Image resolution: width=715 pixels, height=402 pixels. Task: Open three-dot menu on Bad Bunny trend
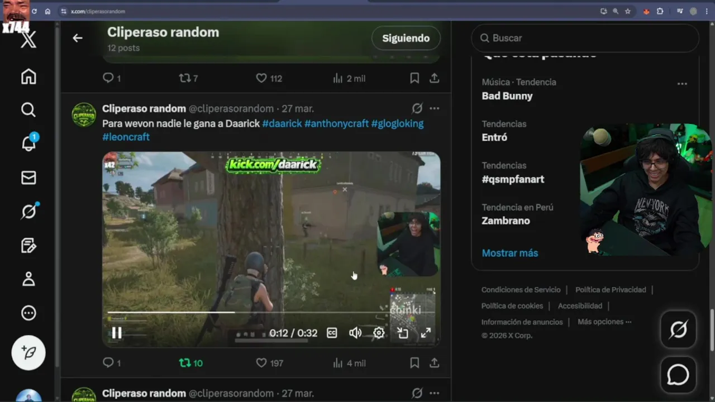click(x=682, y=84)
